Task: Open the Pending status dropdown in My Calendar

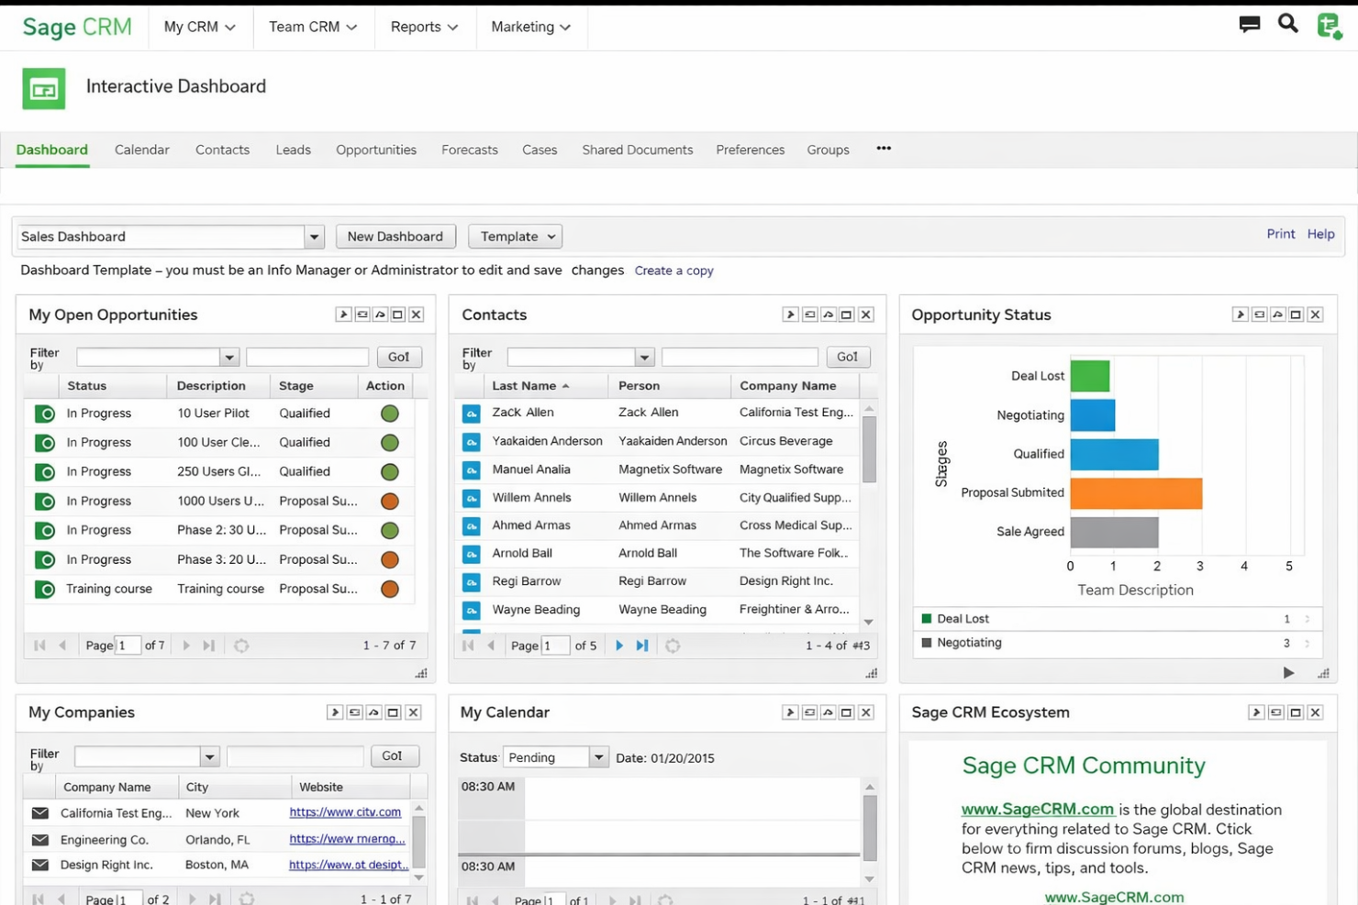Action: click(598, 756)
